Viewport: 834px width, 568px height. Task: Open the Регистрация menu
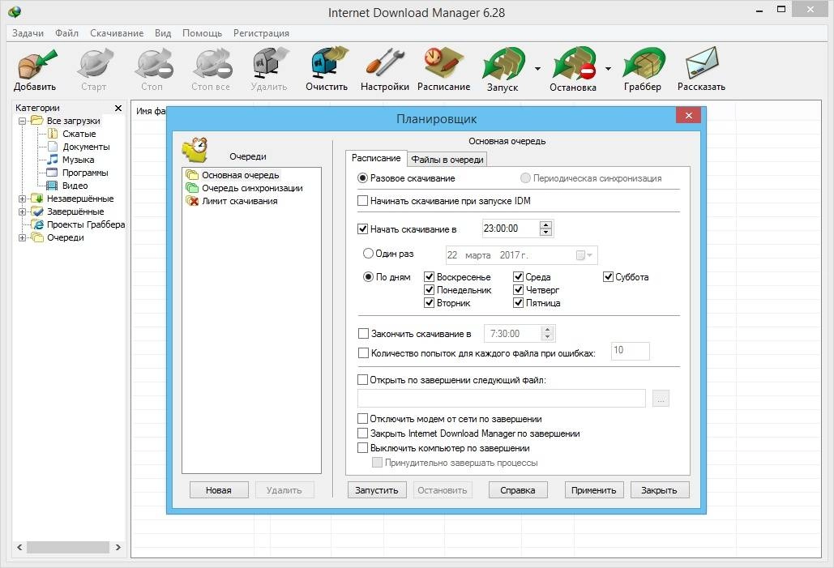261,33
